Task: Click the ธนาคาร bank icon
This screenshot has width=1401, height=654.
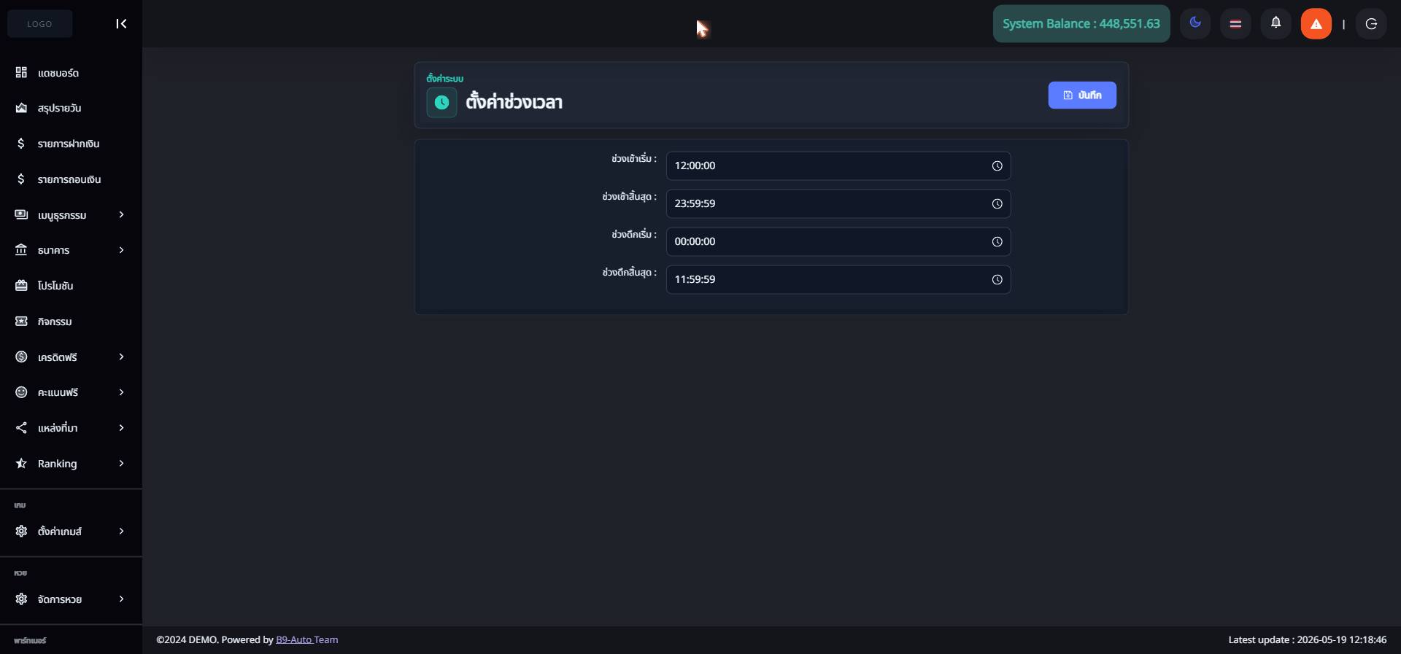Action: coord(21,250)
